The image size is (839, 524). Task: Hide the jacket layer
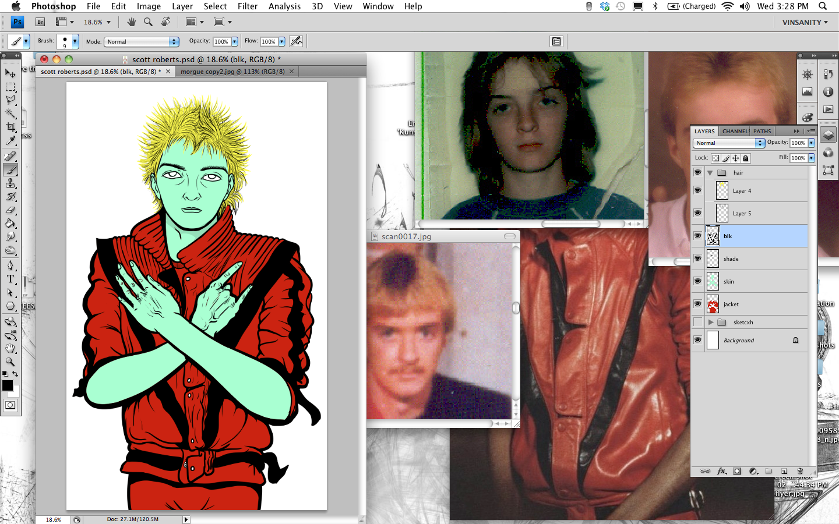(x=697, y=304)
